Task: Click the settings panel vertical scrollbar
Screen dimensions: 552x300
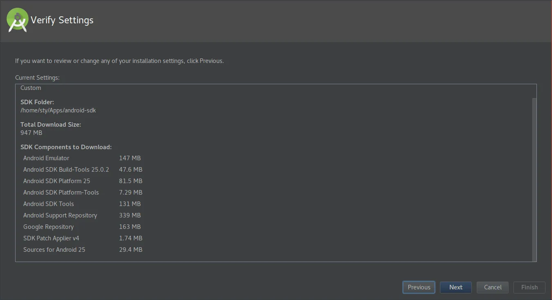Action: pos(534,178)
